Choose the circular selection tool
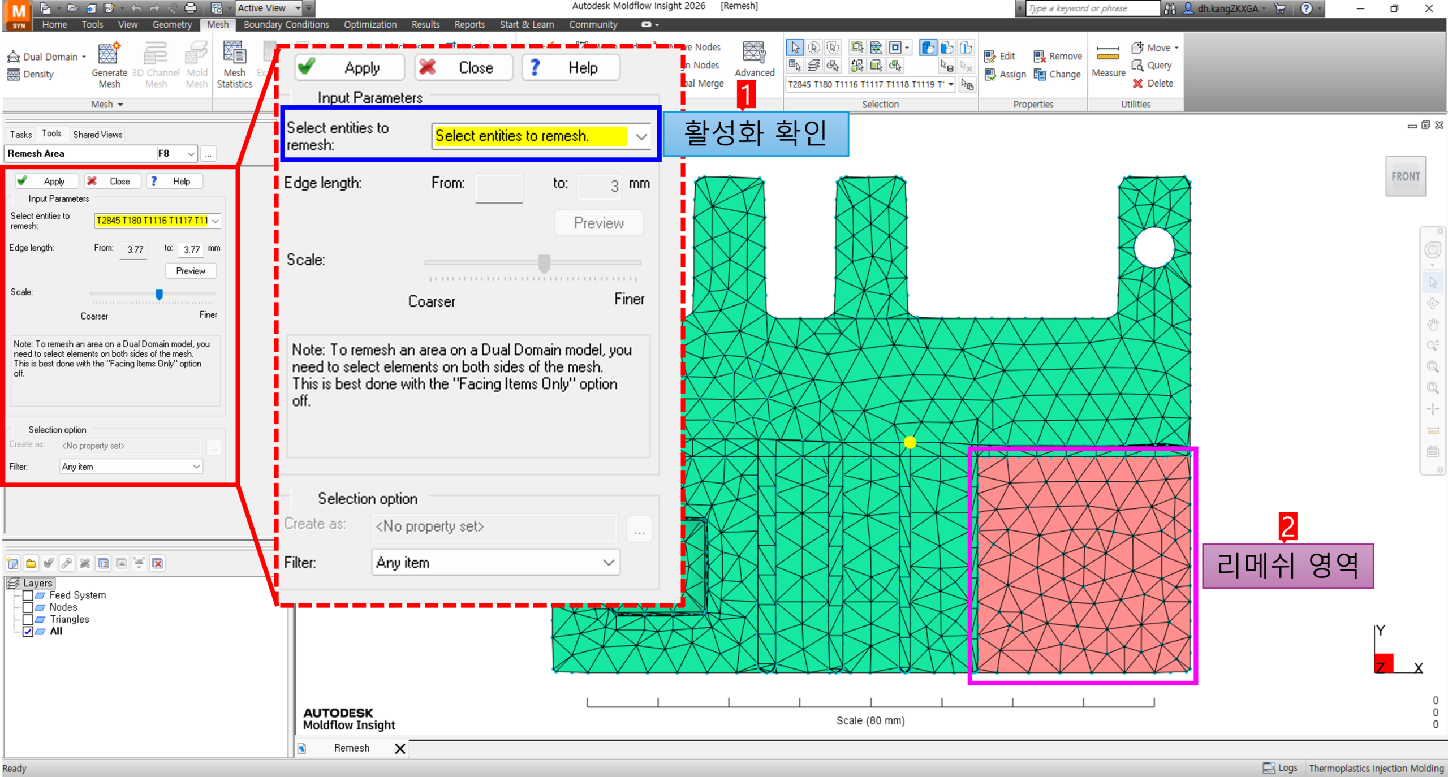 pyautogui.click(x=814, y=48)
